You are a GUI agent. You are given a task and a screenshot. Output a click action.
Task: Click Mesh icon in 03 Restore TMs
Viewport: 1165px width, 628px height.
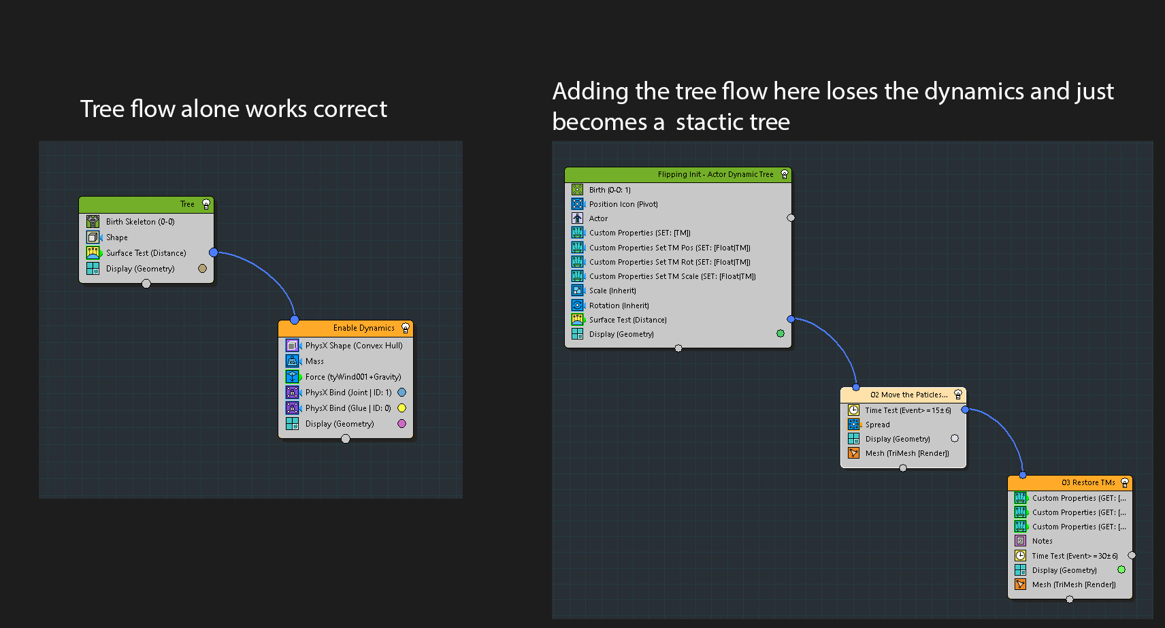pyautogui.click(x=1020, y=584)
